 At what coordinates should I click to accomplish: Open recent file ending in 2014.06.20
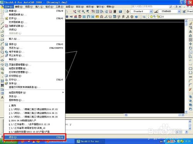click(34, 117)
